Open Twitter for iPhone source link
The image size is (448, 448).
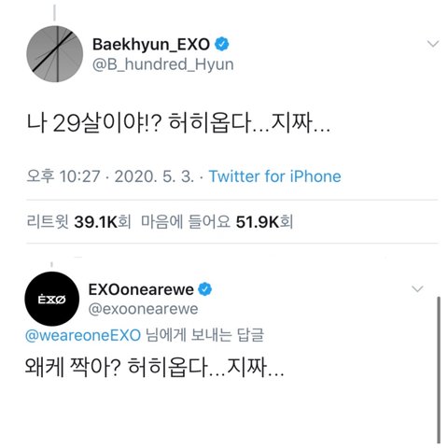(274, 176)
